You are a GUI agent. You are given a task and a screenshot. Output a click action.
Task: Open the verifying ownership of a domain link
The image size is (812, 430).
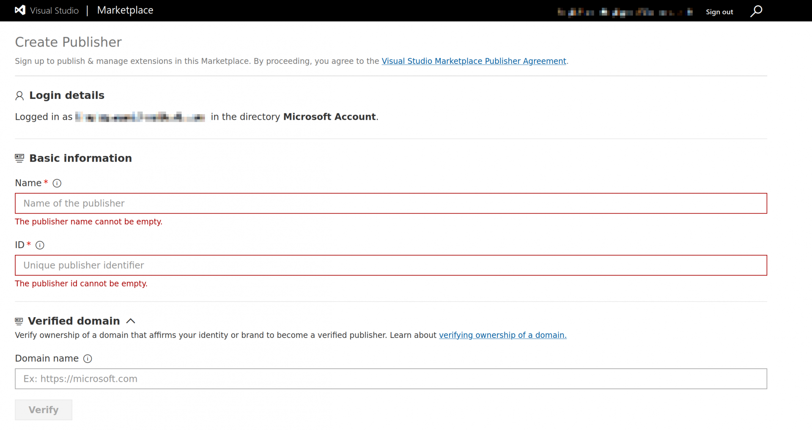502,335
